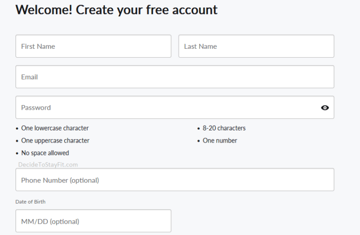360x235 pixels.
Task: Click bullet beside 'One number'
Action: pyautogui.click(x=199, y=141)
